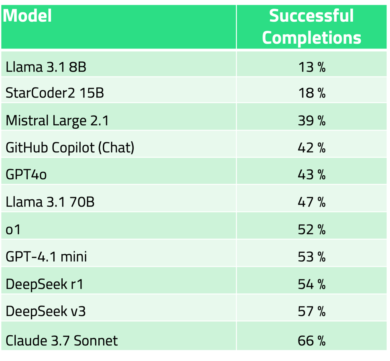Click the "Llama 3.1 8B" model cell

(46, 67)
